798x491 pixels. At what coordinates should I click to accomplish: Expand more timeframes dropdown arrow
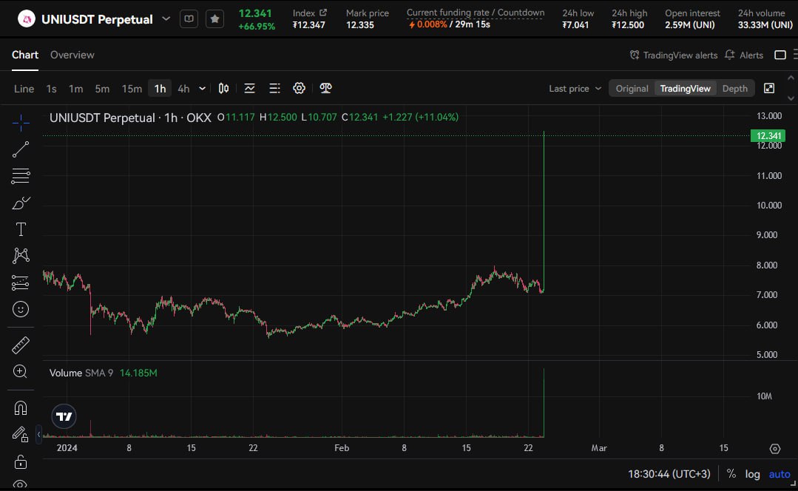pyautogui.click(x=202, y=89)
